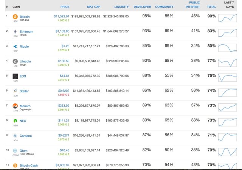This screenshot has height=170, width=242.
Task: Open the NEO coin link
Action: [x=23, y=121]
